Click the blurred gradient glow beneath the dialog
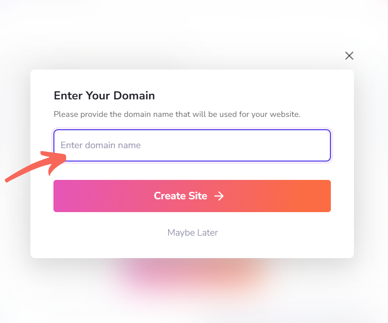Viewport: 388px width, 323px height. pos(193,276)
